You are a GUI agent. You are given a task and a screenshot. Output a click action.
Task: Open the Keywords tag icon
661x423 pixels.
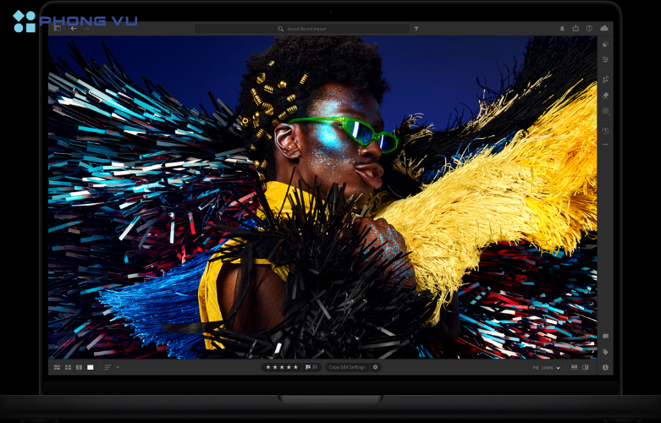click(x=605, y=351)
